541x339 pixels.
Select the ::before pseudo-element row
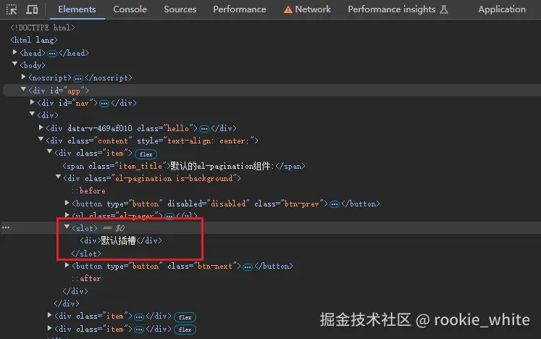pyautogui.click(x=88, y=191)
